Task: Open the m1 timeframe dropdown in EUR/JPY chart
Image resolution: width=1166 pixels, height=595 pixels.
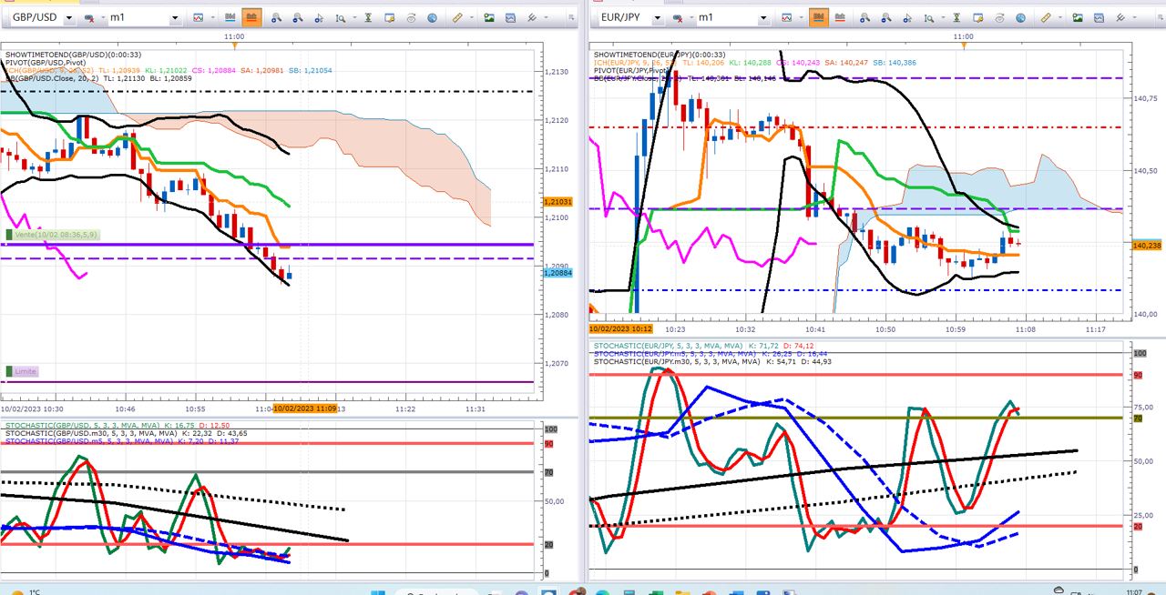Action: pos(763,17)
